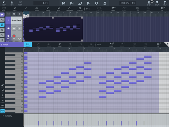This screenshot has width=169, height=127.
Task: Toggle global Mute M button
Action: point(14,14)
